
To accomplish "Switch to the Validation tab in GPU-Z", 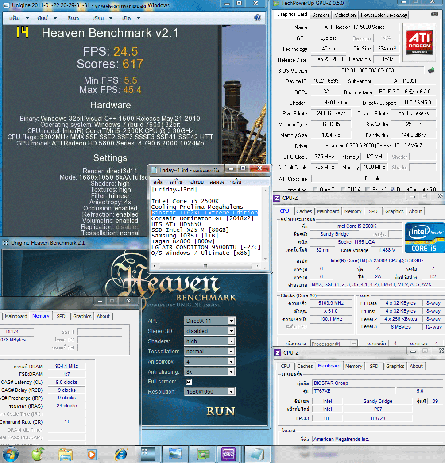I will coord(345,15).
